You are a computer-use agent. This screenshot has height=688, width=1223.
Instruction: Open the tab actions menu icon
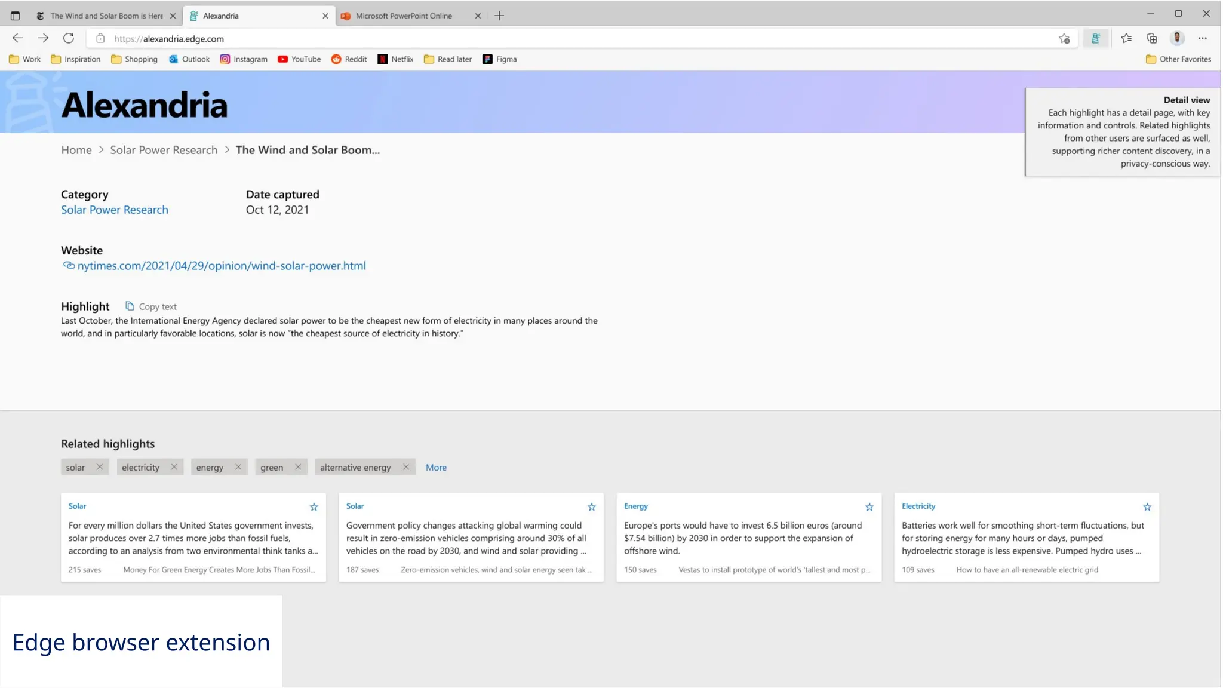pos(15,16)
